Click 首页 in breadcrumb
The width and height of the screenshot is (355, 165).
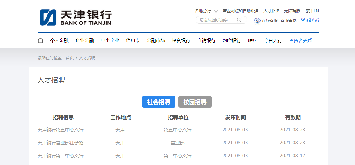pos(70,58)
